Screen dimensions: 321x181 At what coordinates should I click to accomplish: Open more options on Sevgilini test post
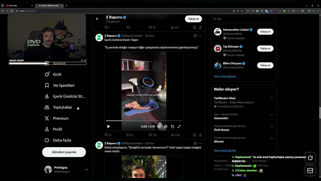point(200,143)
